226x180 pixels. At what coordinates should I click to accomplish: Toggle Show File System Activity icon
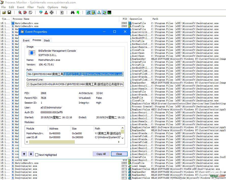coord(94,12)
